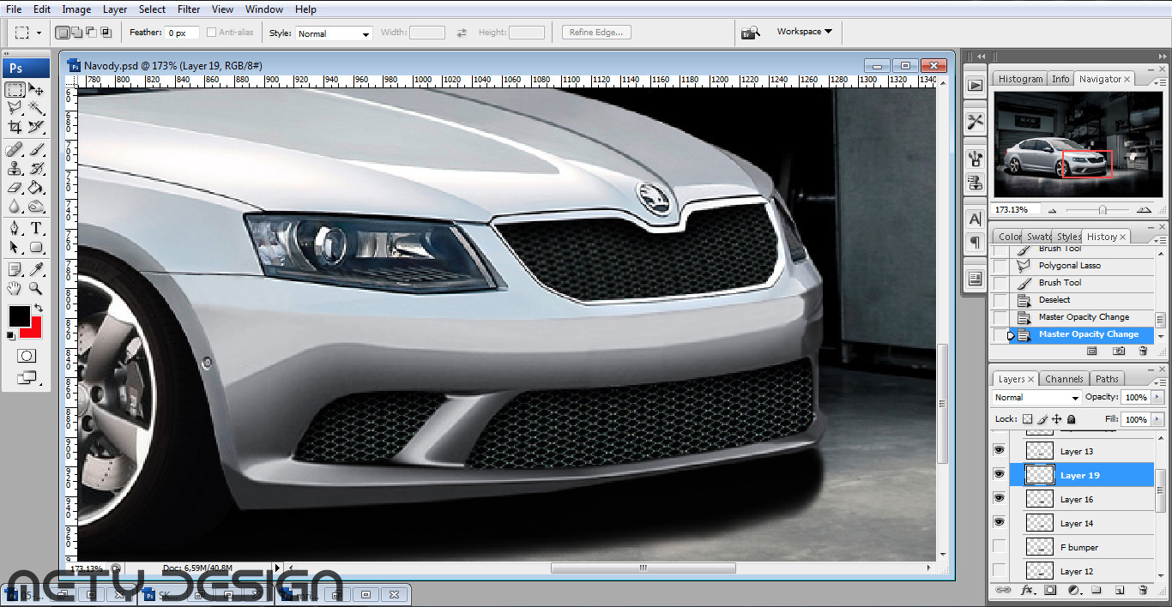Select the Path Selection arrow tool
This screenshot has width=1172, height=607.
(x=15, y=248)
